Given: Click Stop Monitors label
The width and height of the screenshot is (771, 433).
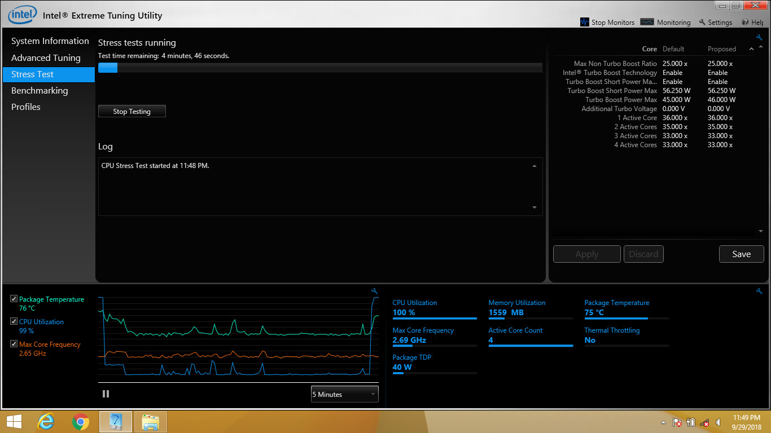Looking at the screenshot, I should point(613,23).
